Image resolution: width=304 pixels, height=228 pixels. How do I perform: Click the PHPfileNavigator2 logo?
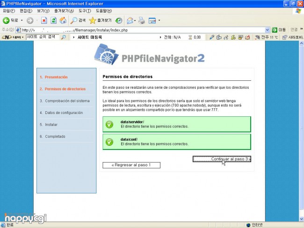tap(149, 55)
